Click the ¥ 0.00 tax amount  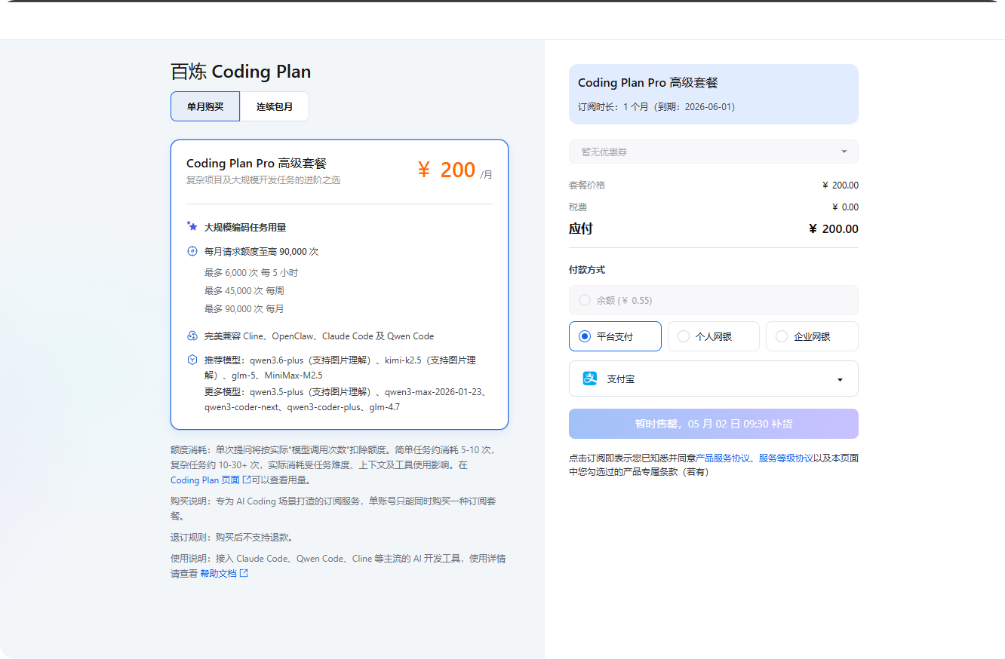coord(845,207)
